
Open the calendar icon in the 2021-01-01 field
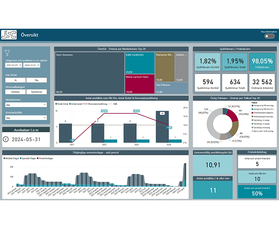click(x=20, y=65)
